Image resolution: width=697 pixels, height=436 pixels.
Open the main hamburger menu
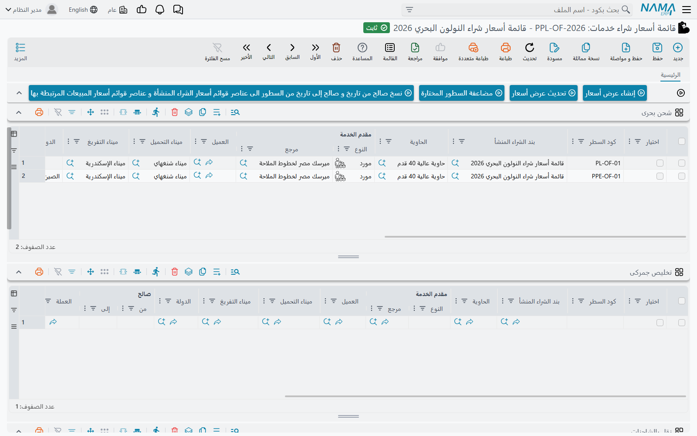(687, 10)
